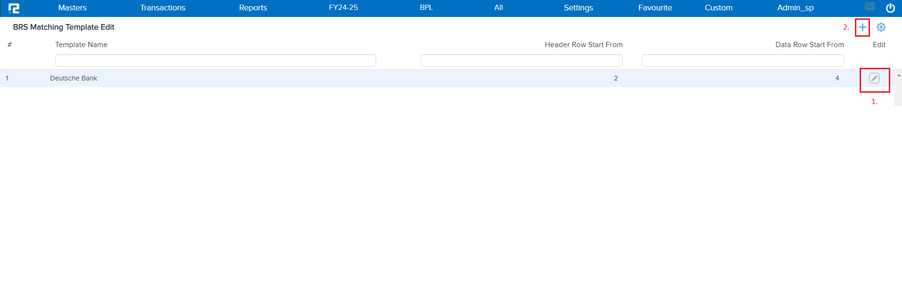Image resolution: width=902 pixels, height=305 pixels.
Task: Open the Favourite menu
Action: click(655, 8)
